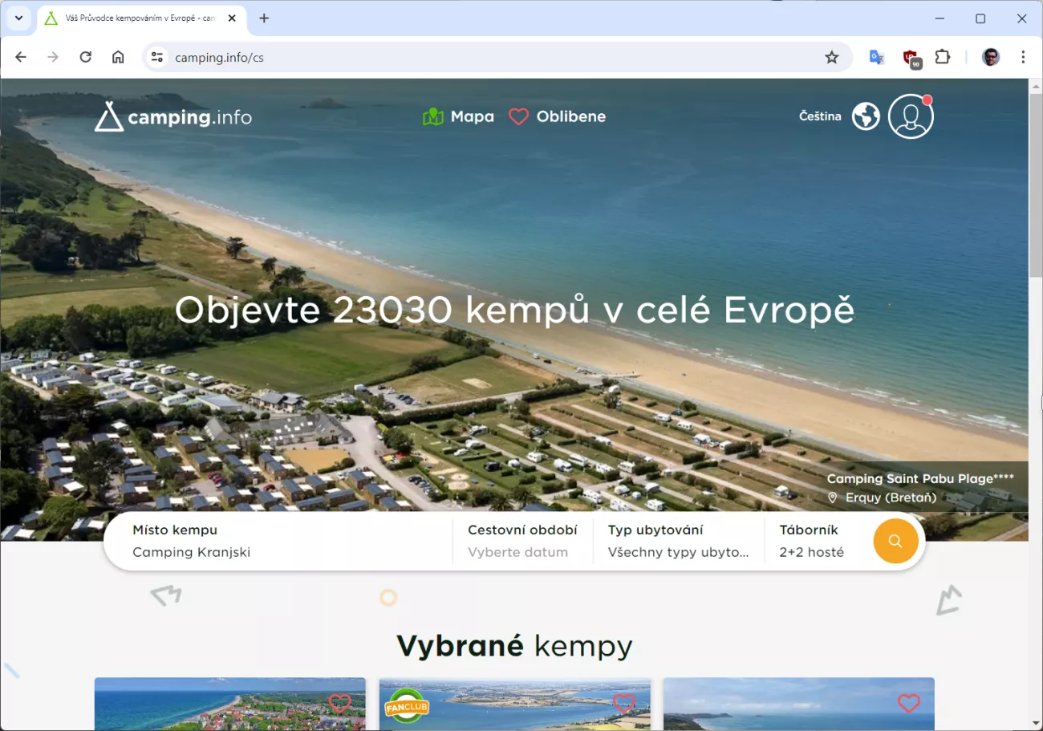Image resolution: width=1043 pixels, height=731 pixels.
Task: Open the Cestovní období date picker
Action: [522, 542]
